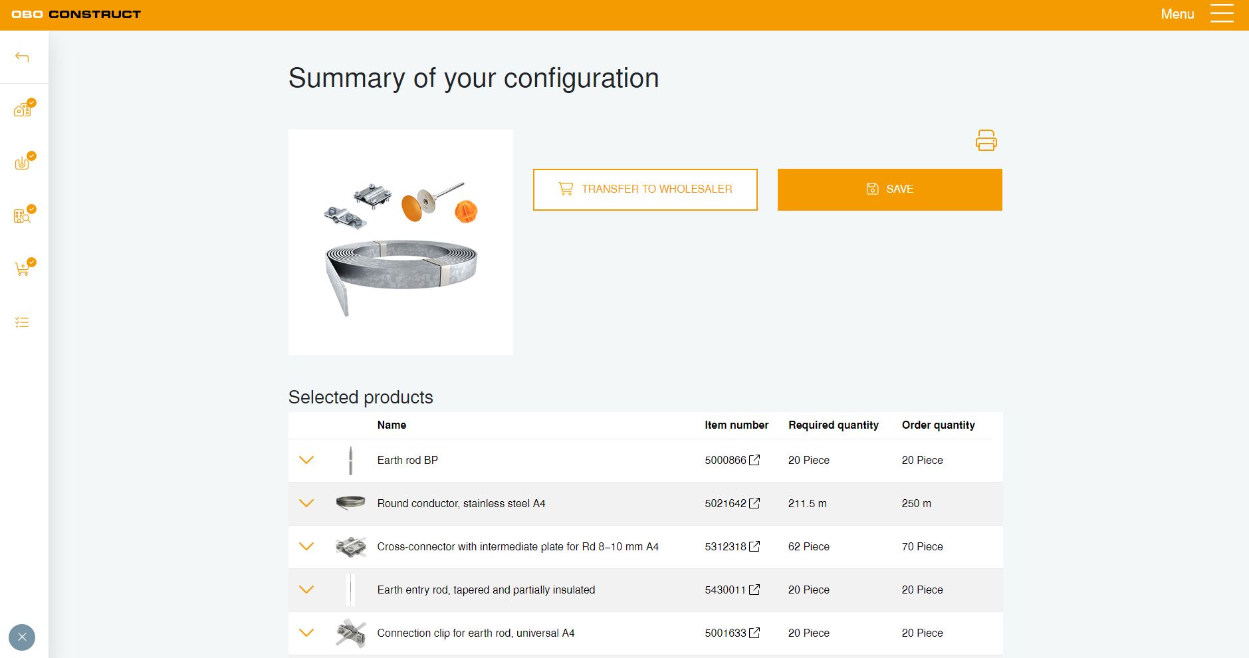
Task: Expand the Cross-connector with intermediate plate row
Action: pyautogui.click(x=306, y=546)
